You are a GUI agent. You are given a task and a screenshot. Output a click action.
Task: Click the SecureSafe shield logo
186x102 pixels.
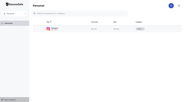pos(7,4)
